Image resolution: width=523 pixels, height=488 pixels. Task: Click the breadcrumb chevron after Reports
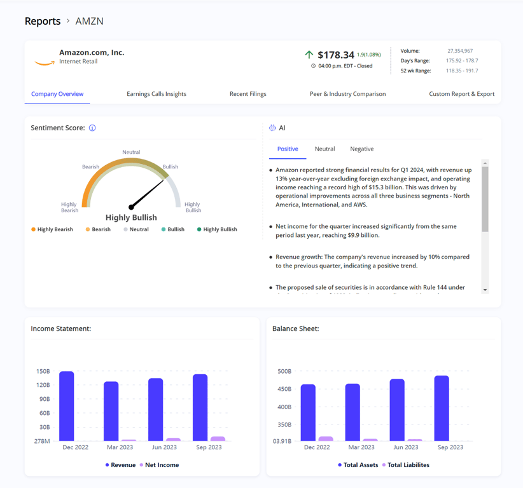[68, 21]
